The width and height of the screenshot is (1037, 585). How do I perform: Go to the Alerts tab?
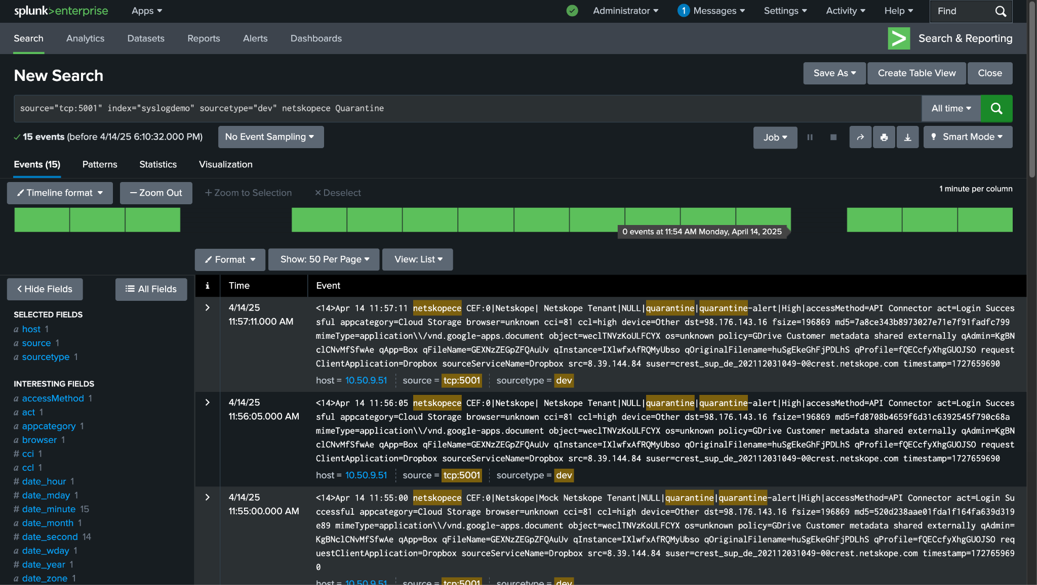pyautogui.click(x=255, y=38)
